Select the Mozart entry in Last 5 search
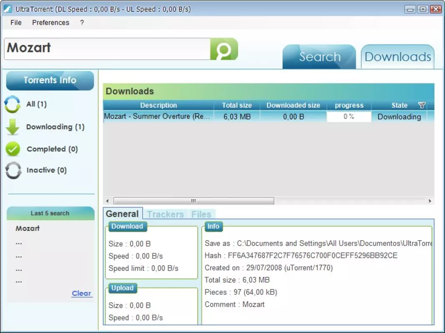 [x=28, y=228]
